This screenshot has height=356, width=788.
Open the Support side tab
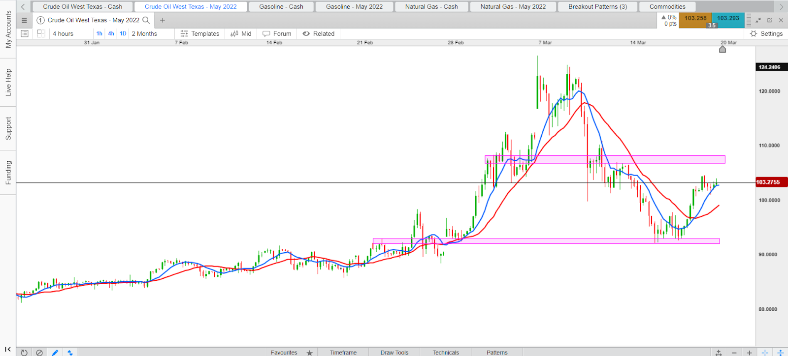pyautogui.click(x=8, y=128)
